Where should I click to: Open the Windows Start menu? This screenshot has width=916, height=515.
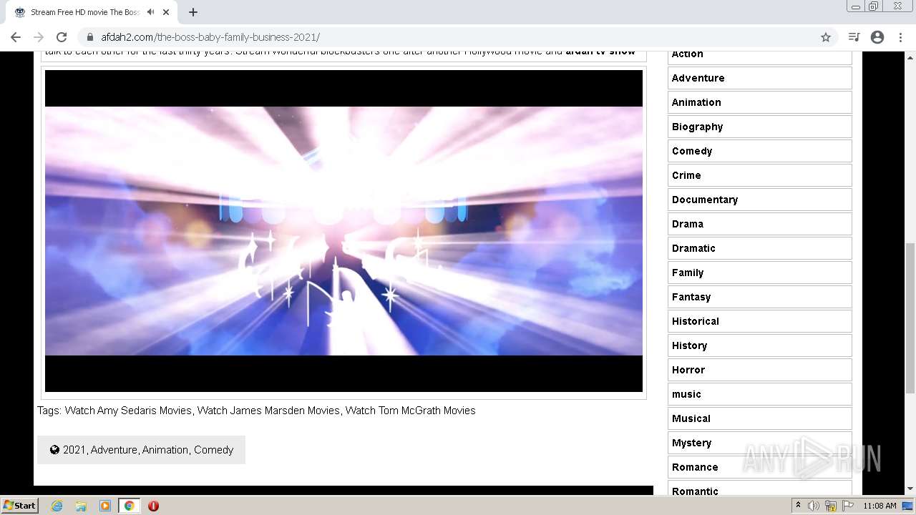[20, 506]
